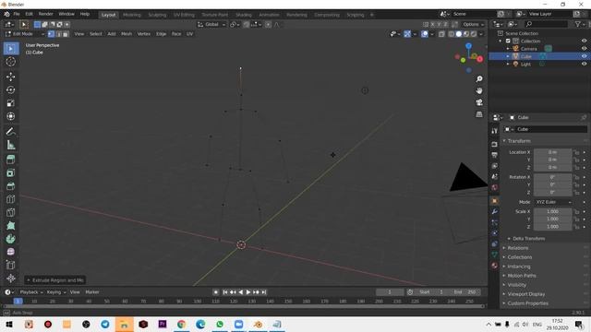This screenshot has width=591, height=332.
Task: Select the Transform tool
Action: tap(11, 116)
